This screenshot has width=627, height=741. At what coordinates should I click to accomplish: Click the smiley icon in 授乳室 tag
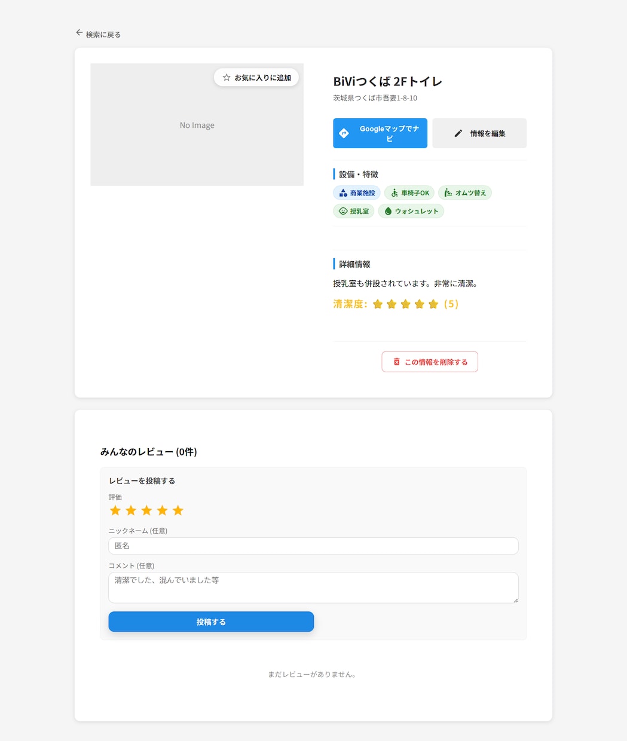pos(343,211)
